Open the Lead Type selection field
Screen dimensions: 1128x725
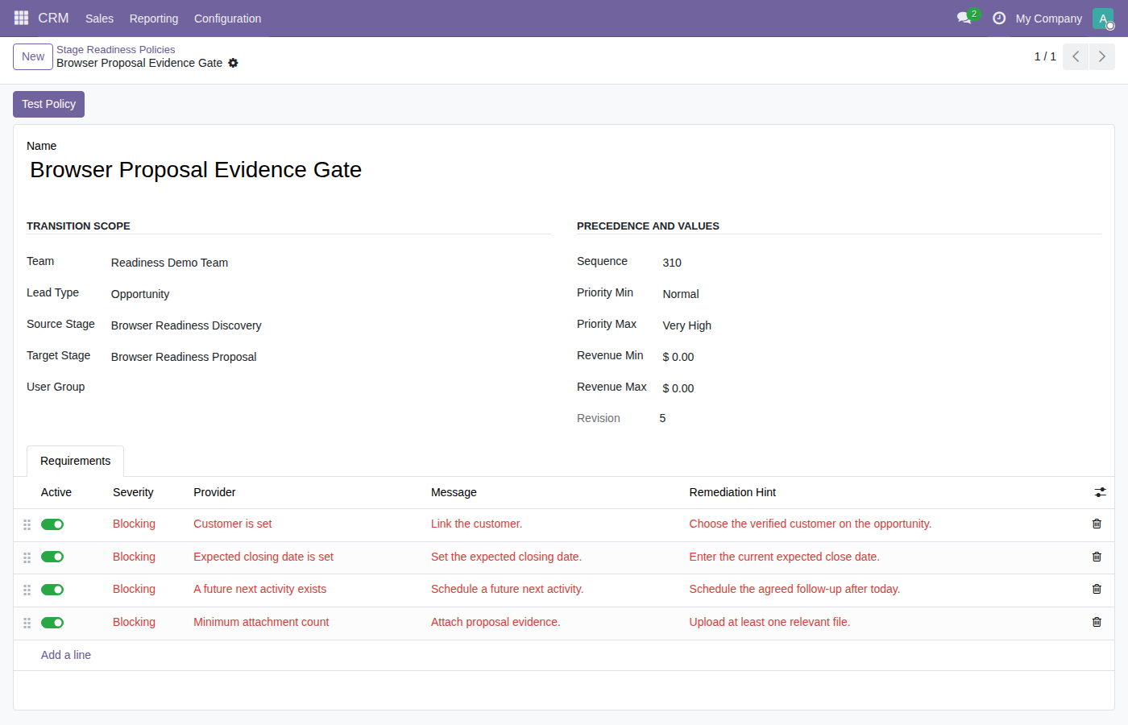[330, 294]
